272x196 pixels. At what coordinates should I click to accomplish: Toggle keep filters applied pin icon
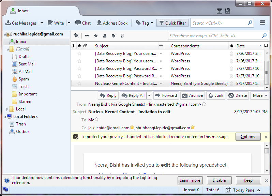76,36
